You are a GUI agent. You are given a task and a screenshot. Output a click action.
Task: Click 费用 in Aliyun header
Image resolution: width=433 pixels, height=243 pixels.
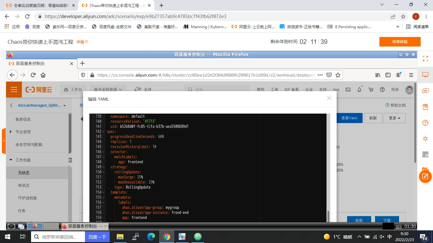(261, 90)
